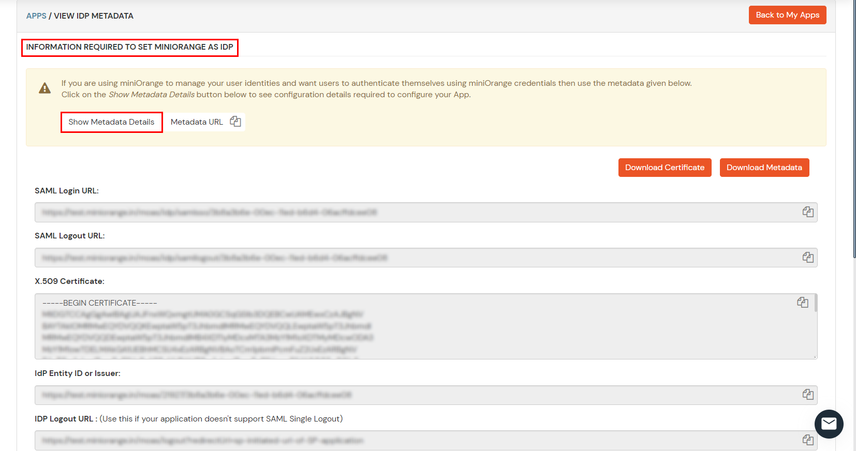Copy the IdP Entity ID or Issuer value
The width and height of the screenshot is (856, 451).
point(808,395)
